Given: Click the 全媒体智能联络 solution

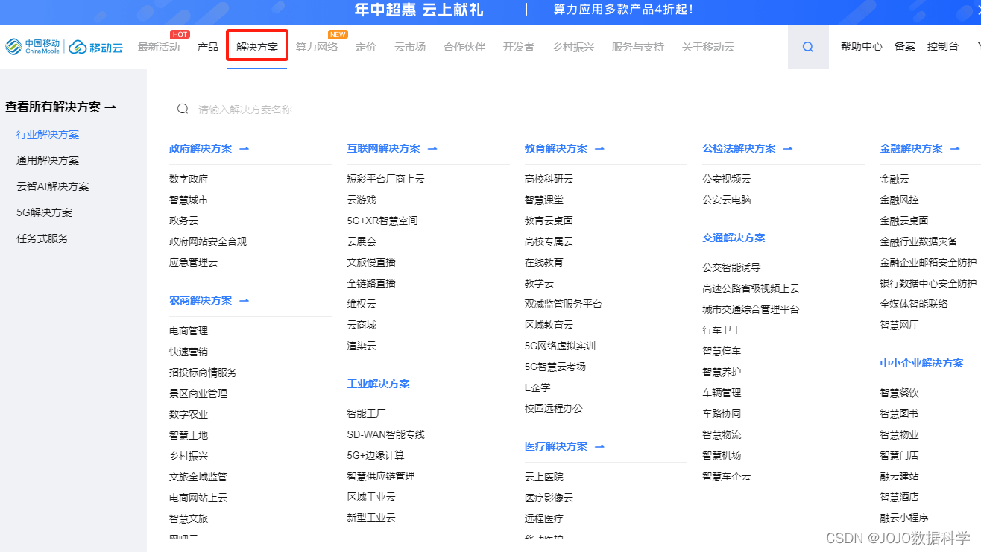Looking at the screenshot, I should [914, 305].
